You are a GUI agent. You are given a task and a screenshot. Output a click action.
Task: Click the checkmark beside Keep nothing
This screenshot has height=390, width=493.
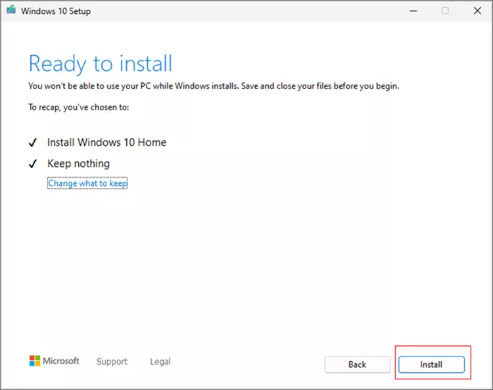[x=33, y=163]
